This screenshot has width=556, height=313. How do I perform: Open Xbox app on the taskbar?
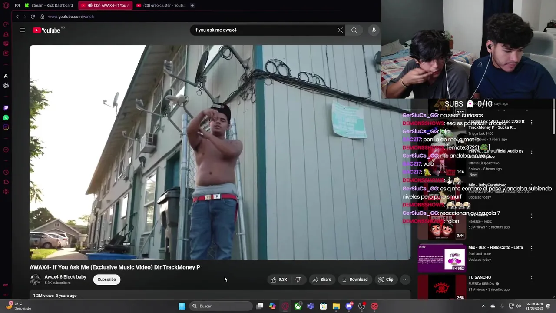pyautogui.click(x=298, y=306)
